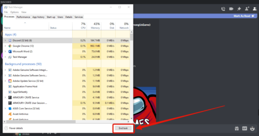Open Discord emoji picker
The width and height of the screenshot is (259, 136).
click(x=252, y=128)
